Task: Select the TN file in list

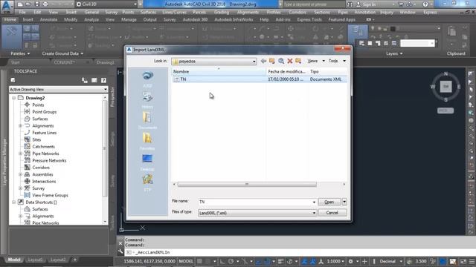Action: coord(260,79)
